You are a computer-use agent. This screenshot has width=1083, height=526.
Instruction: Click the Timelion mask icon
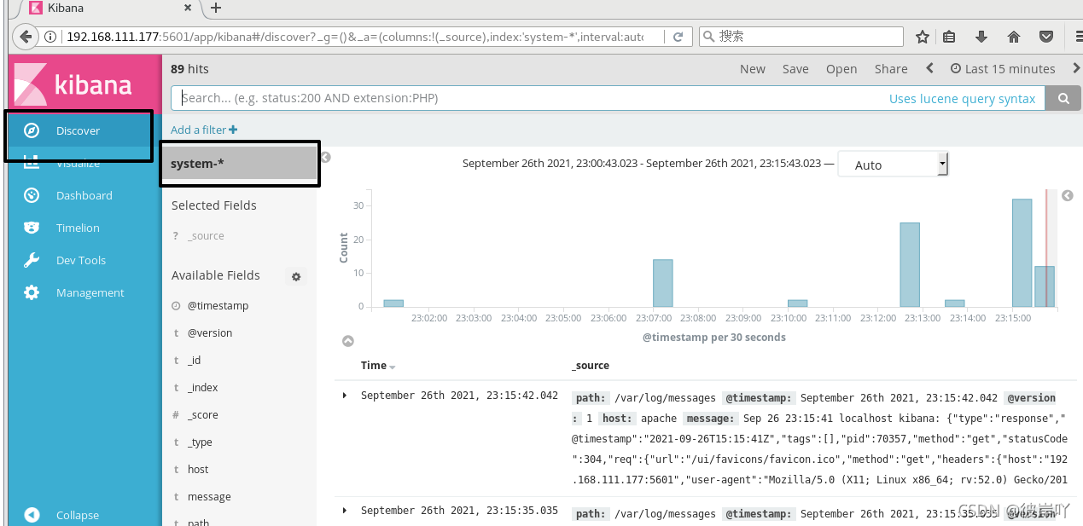[32, 228]
